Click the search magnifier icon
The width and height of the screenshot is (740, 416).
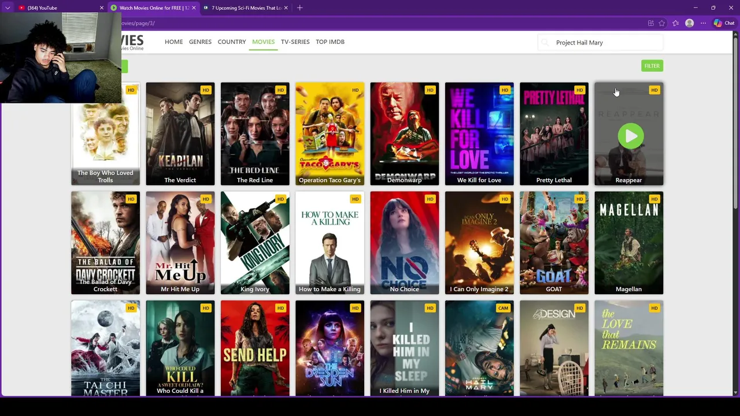[x=546, y=42]
